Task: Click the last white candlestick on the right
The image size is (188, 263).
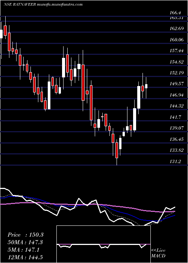Action: pos(146,86)
